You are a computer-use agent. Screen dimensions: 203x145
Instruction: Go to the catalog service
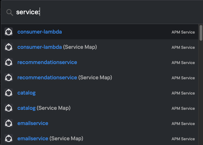[x=26, y=93]
